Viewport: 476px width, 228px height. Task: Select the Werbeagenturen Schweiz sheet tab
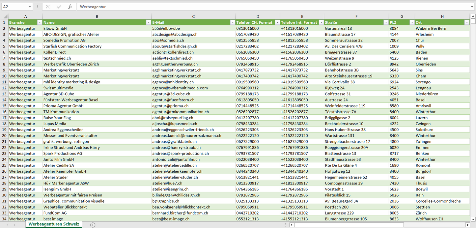54,224
